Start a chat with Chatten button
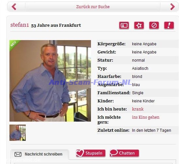This screenshot has height=164, width=179. pyautogui.click(x=125, y=153)
